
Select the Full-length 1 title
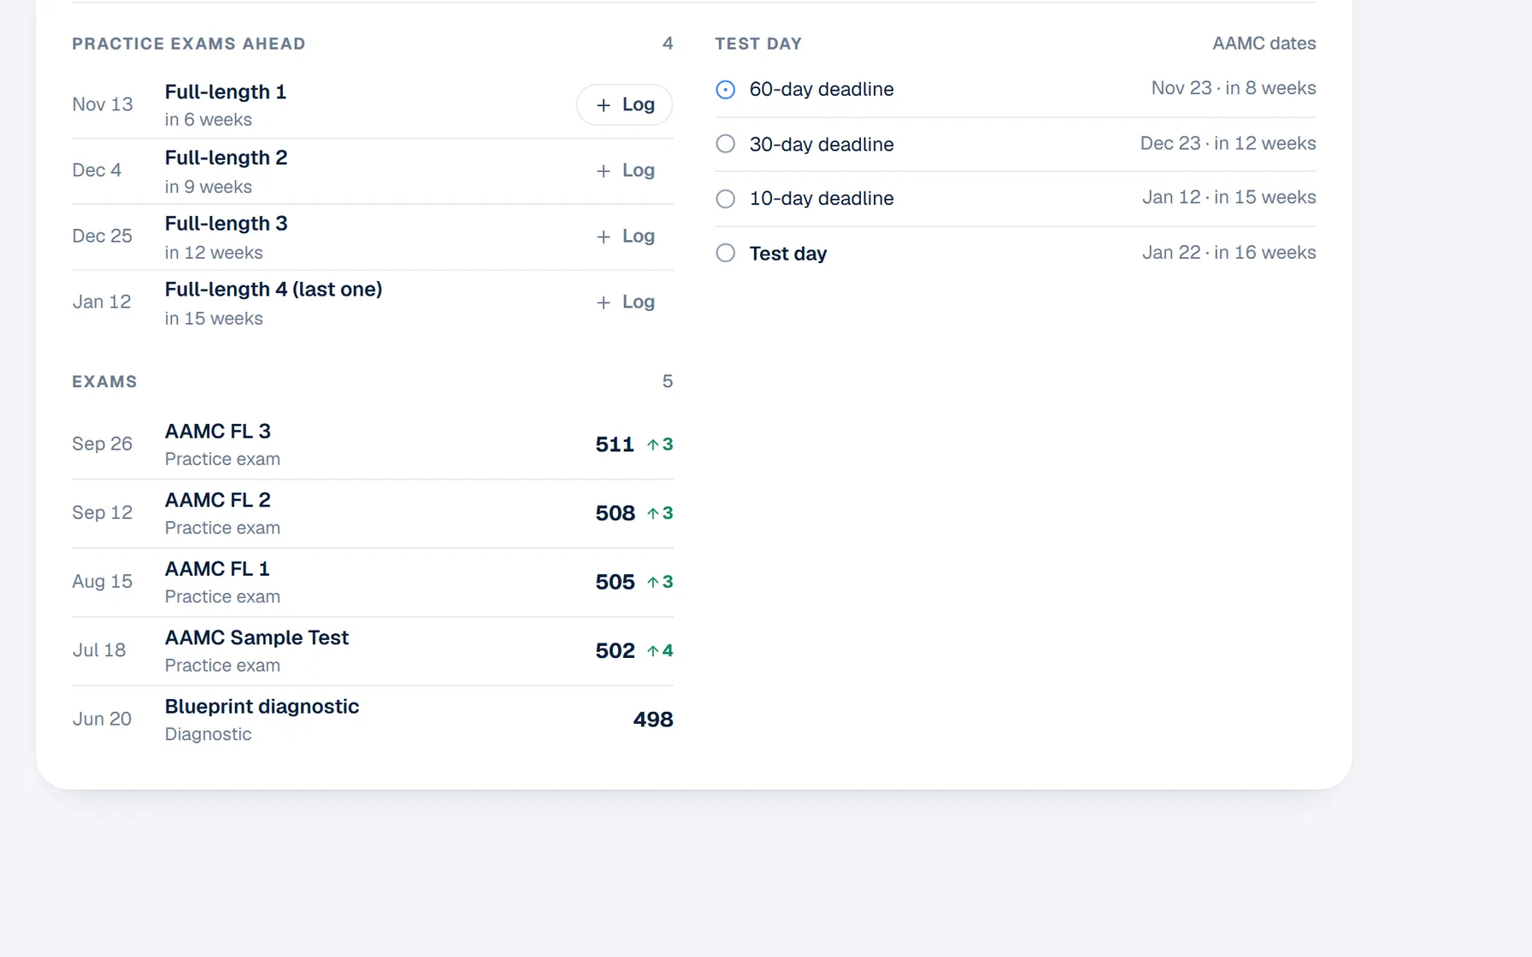click(226, 91)
